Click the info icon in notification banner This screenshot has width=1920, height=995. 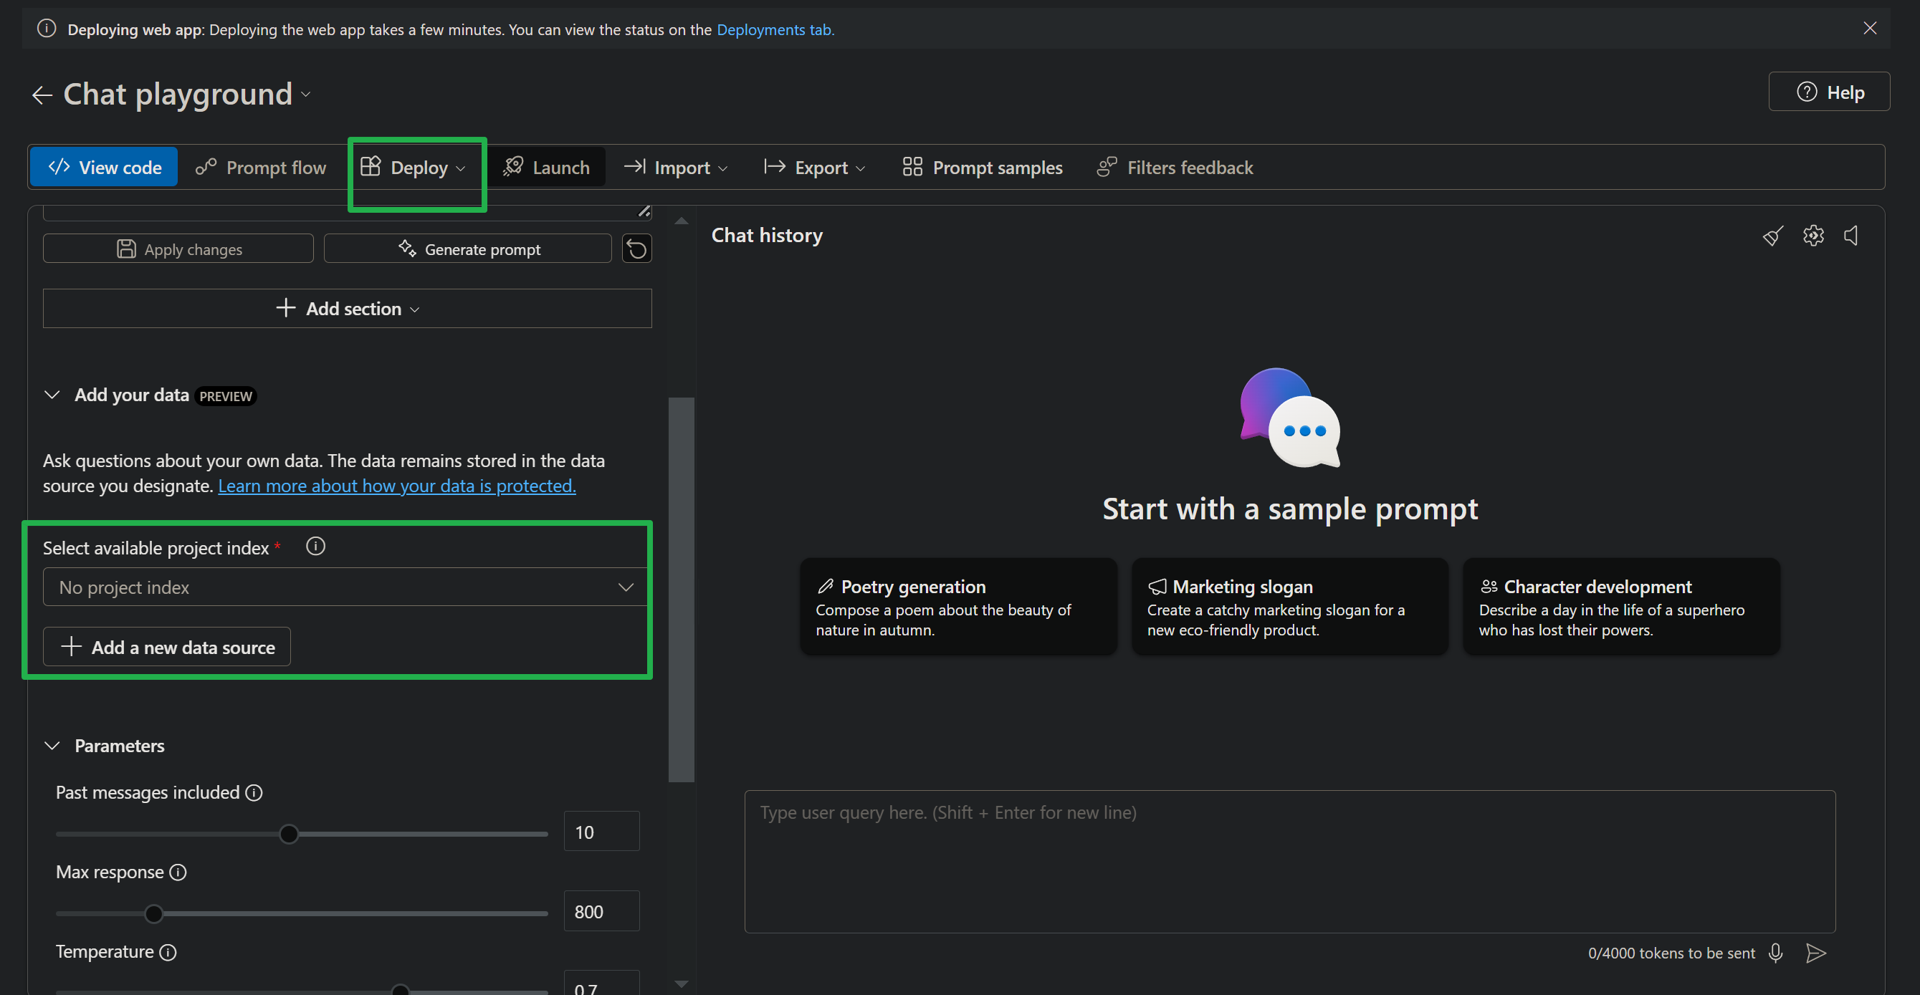pyautogui.click(x=46, y=29)
